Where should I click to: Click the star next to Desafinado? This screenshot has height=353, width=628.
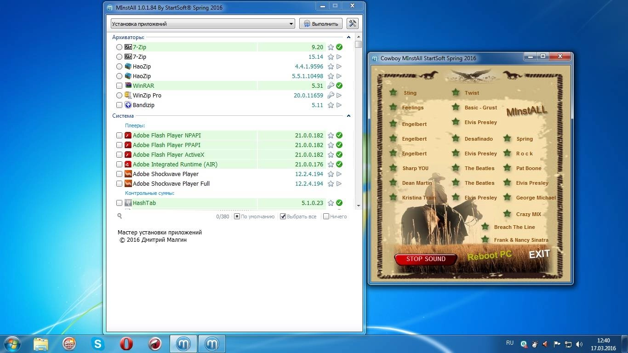click(x=456, y=138)
